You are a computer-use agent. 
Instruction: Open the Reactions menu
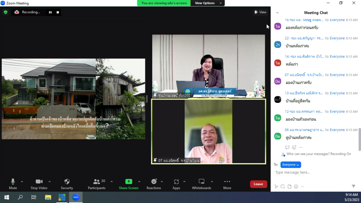coord(154,184)
